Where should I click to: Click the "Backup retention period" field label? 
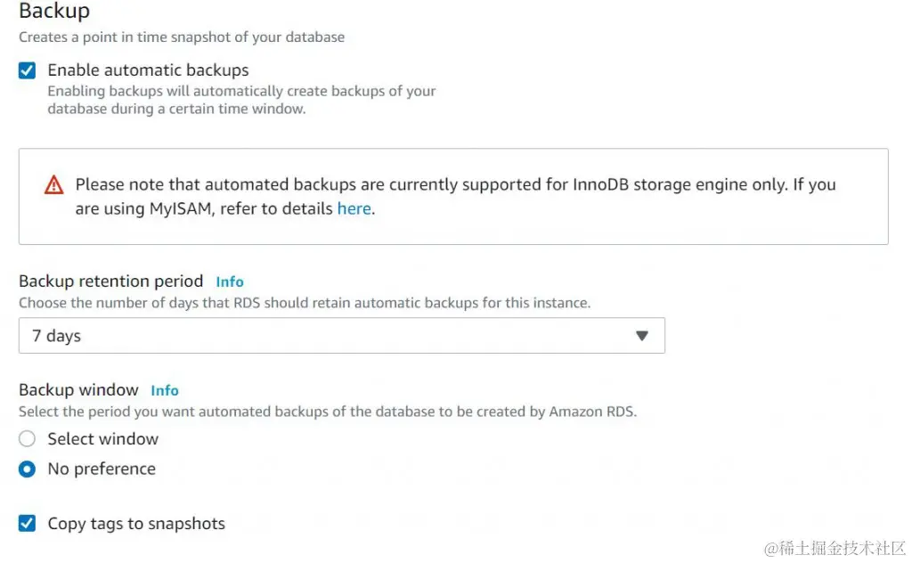[111, 281]
